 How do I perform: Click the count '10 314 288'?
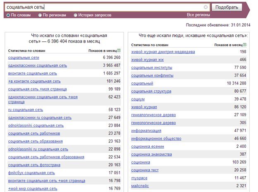[x=236, y=83]
